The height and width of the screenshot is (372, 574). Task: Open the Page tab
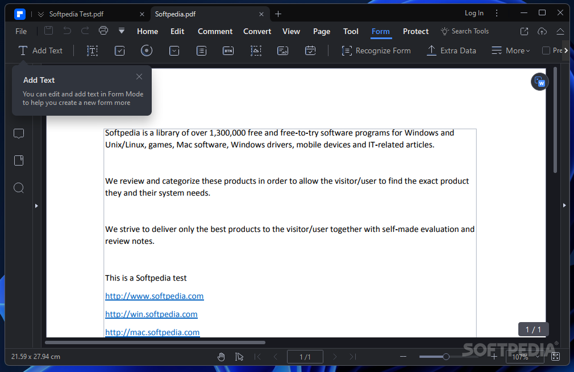[322, 31]
